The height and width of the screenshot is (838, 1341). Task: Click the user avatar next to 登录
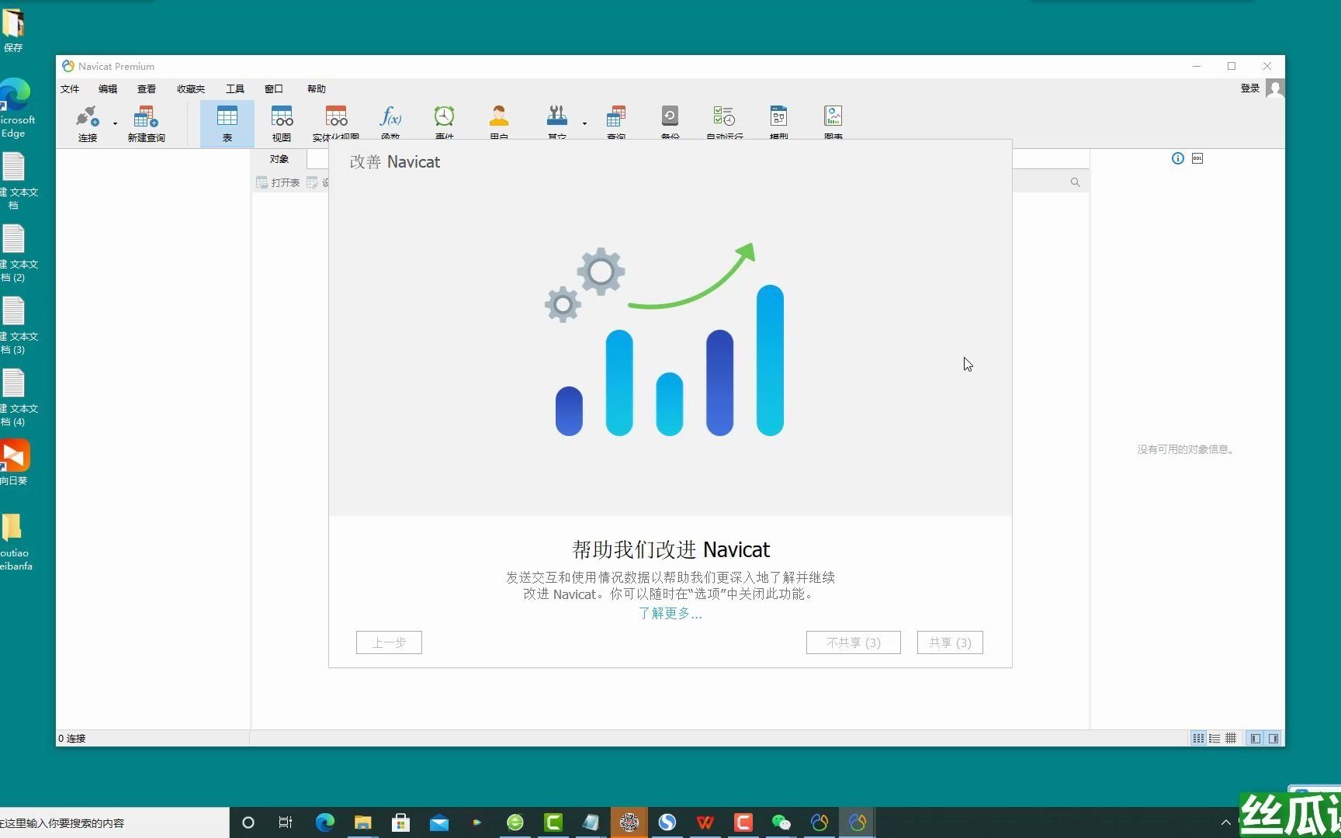point(1274,88)
